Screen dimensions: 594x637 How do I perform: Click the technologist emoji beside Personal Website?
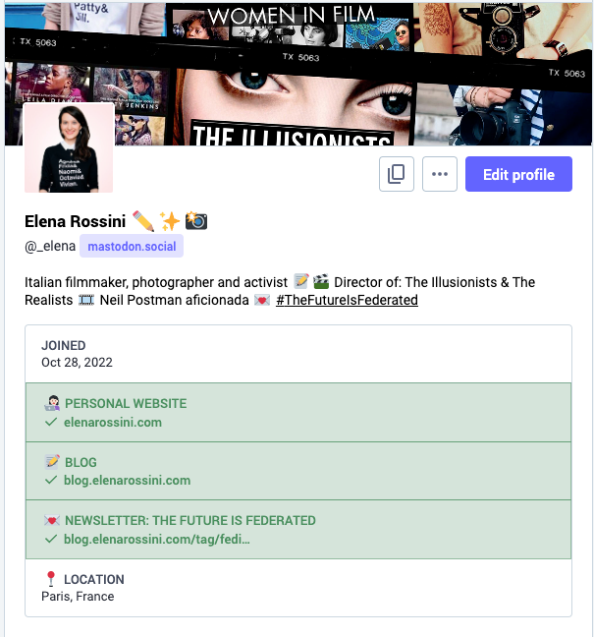coord(51,403)
